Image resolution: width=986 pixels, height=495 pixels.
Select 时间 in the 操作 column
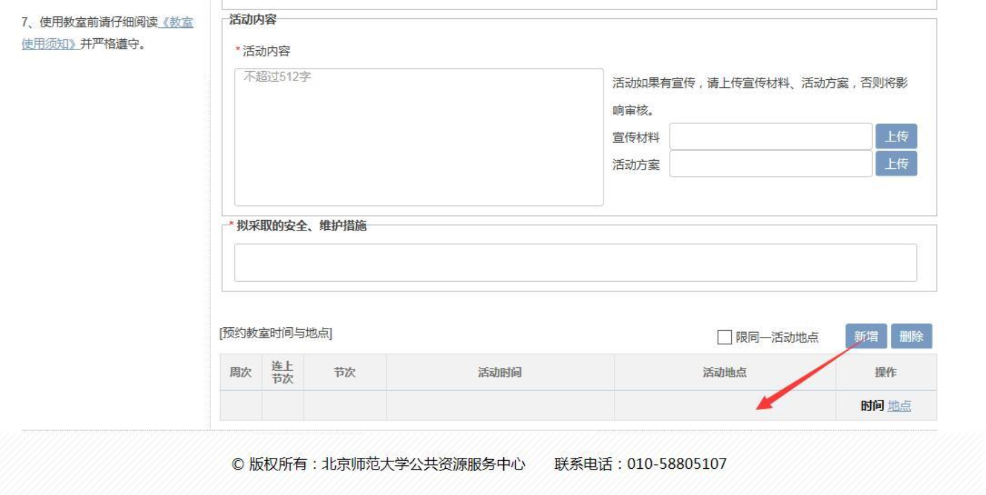click(x=871, y=405)
